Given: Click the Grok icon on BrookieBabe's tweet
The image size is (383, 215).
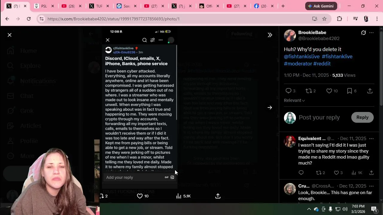Looking at the screenshot, I should [x=364, y=33].
